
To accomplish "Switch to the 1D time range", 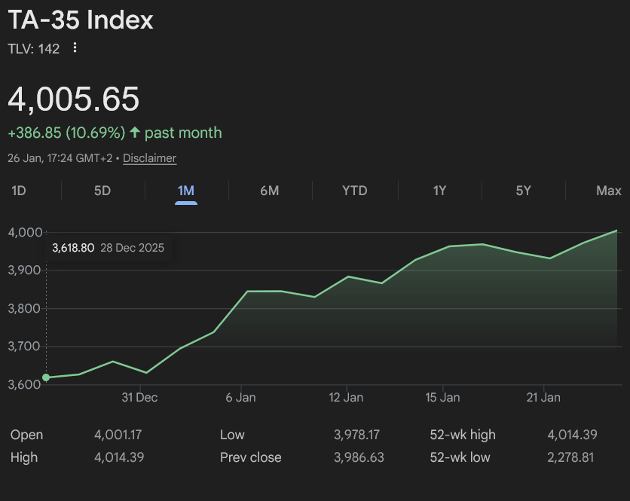I will tap(19, 191).
